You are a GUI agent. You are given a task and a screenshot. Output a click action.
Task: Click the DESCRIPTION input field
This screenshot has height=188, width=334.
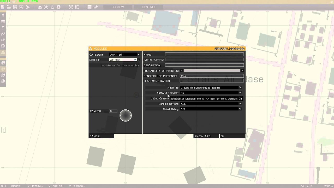pos(204,65)
